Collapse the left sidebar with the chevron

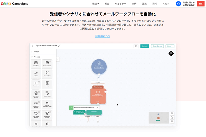[x=58, y=59]
